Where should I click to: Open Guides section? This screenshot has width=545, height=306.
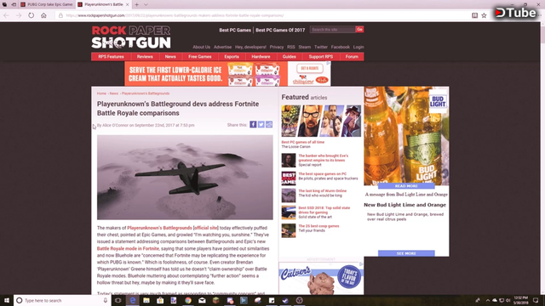(290, 57)
